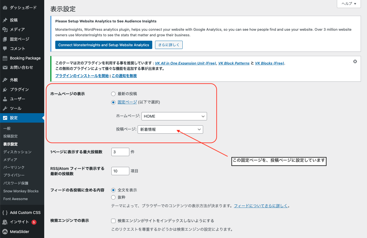Expand the ヘルプ tab
This screenshot has width=367, height=238.
pyautogui.click(x=349, y=4)
